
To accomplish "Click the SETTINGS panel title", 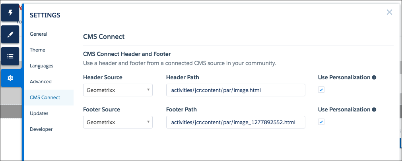I will point(45,15).
